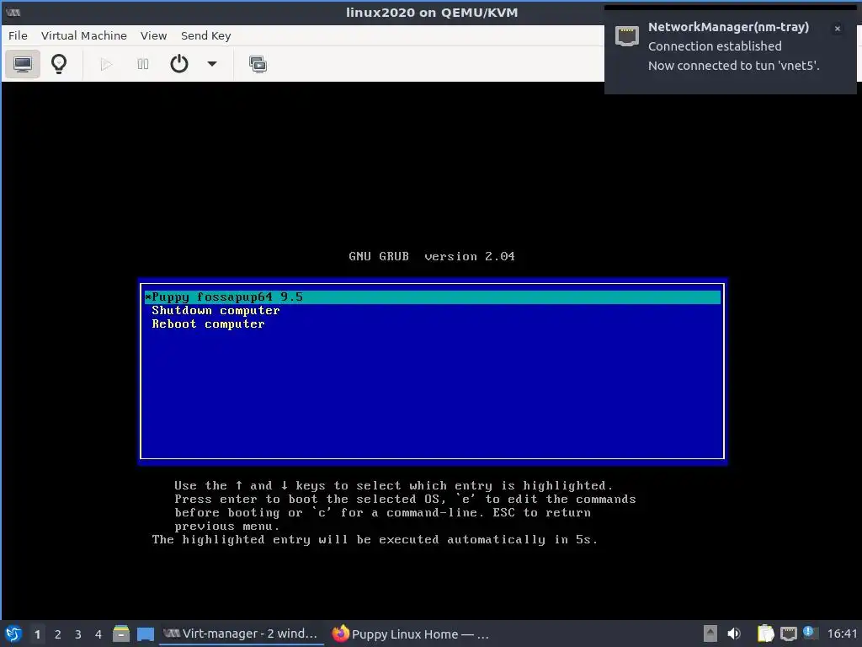
Task: Open the network manager tray icon
Action: pyautogui.click(x=788, y=634)
